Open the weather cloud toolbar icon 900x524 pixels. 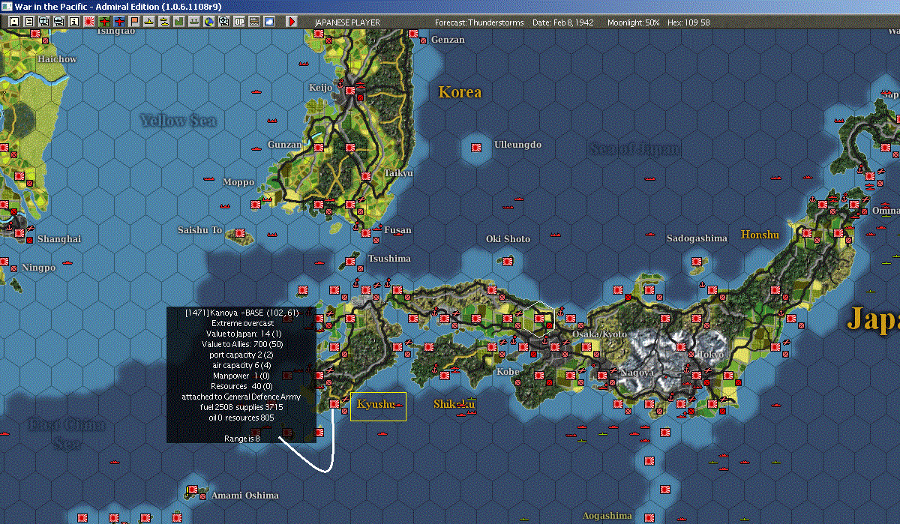268,22
